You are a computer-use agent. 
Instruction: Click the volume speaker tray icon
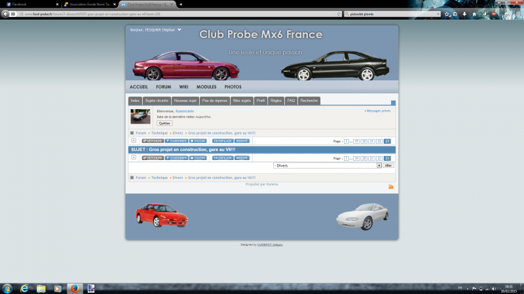494,289
